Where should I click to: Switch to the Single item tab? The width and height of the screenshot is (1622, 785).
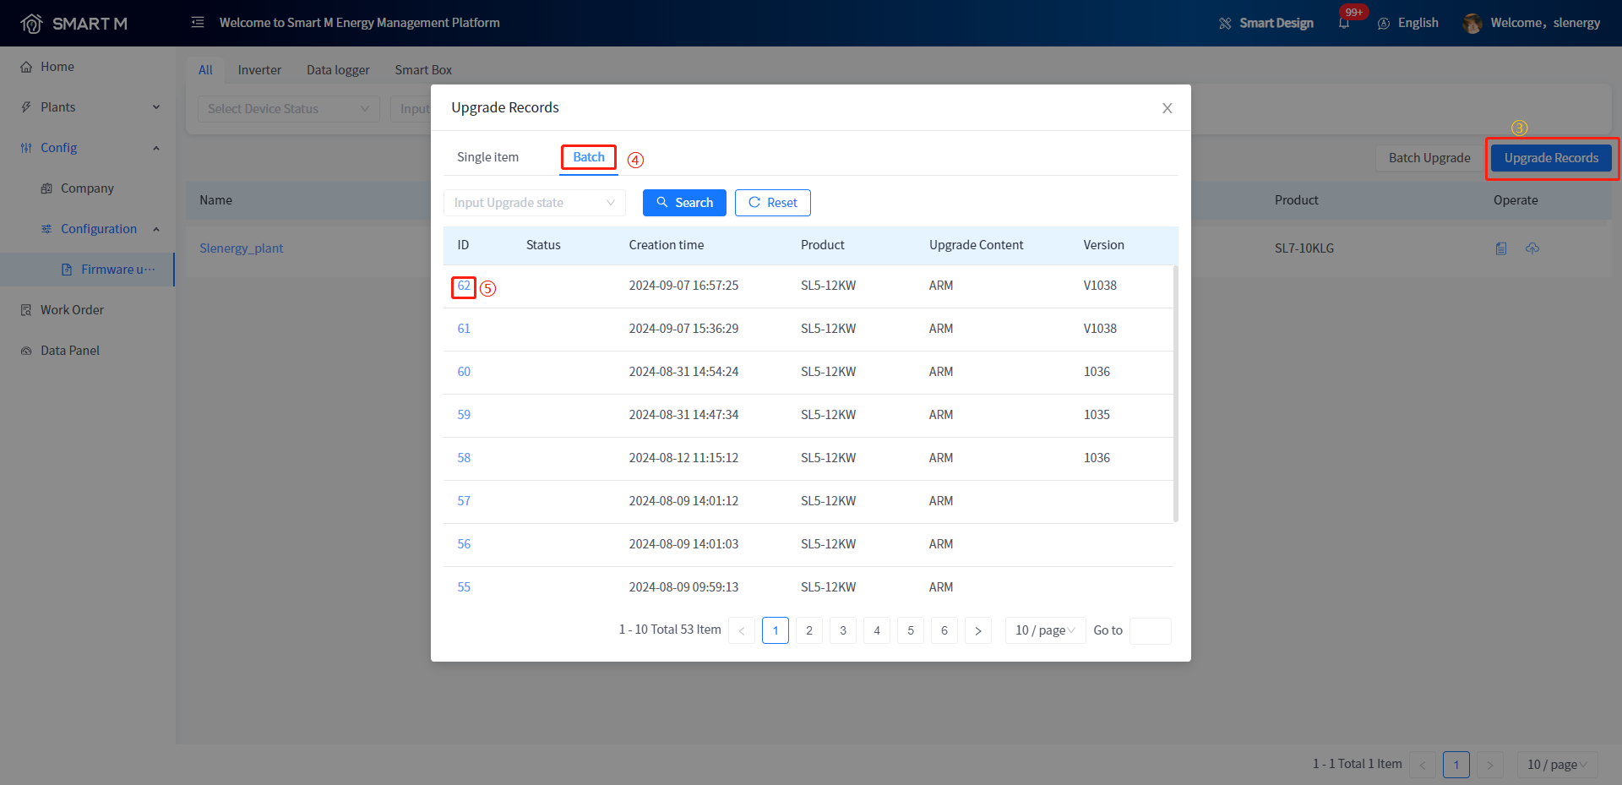pyautogui.click(x=487, y=157)
